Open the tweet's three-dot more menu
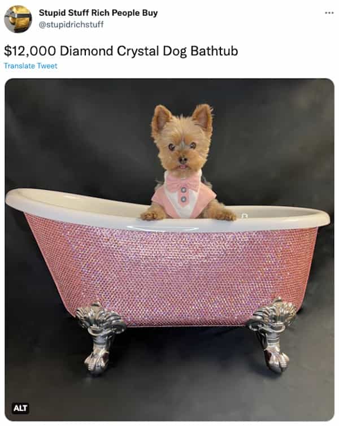This screenshot has height=426, width=339. [x=329, y=13]
